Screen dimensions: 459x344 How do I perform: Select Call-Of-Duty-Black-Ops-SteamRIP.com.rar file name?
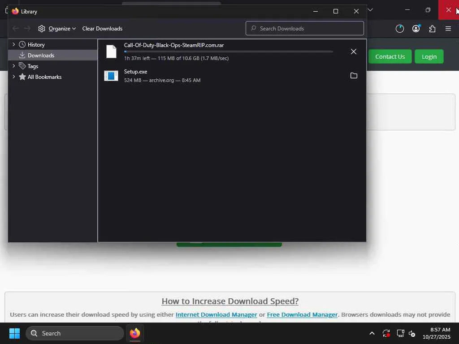(x=174, y=45)
